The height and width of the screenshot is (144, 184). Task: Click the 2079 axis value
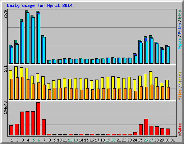[5, 14]
